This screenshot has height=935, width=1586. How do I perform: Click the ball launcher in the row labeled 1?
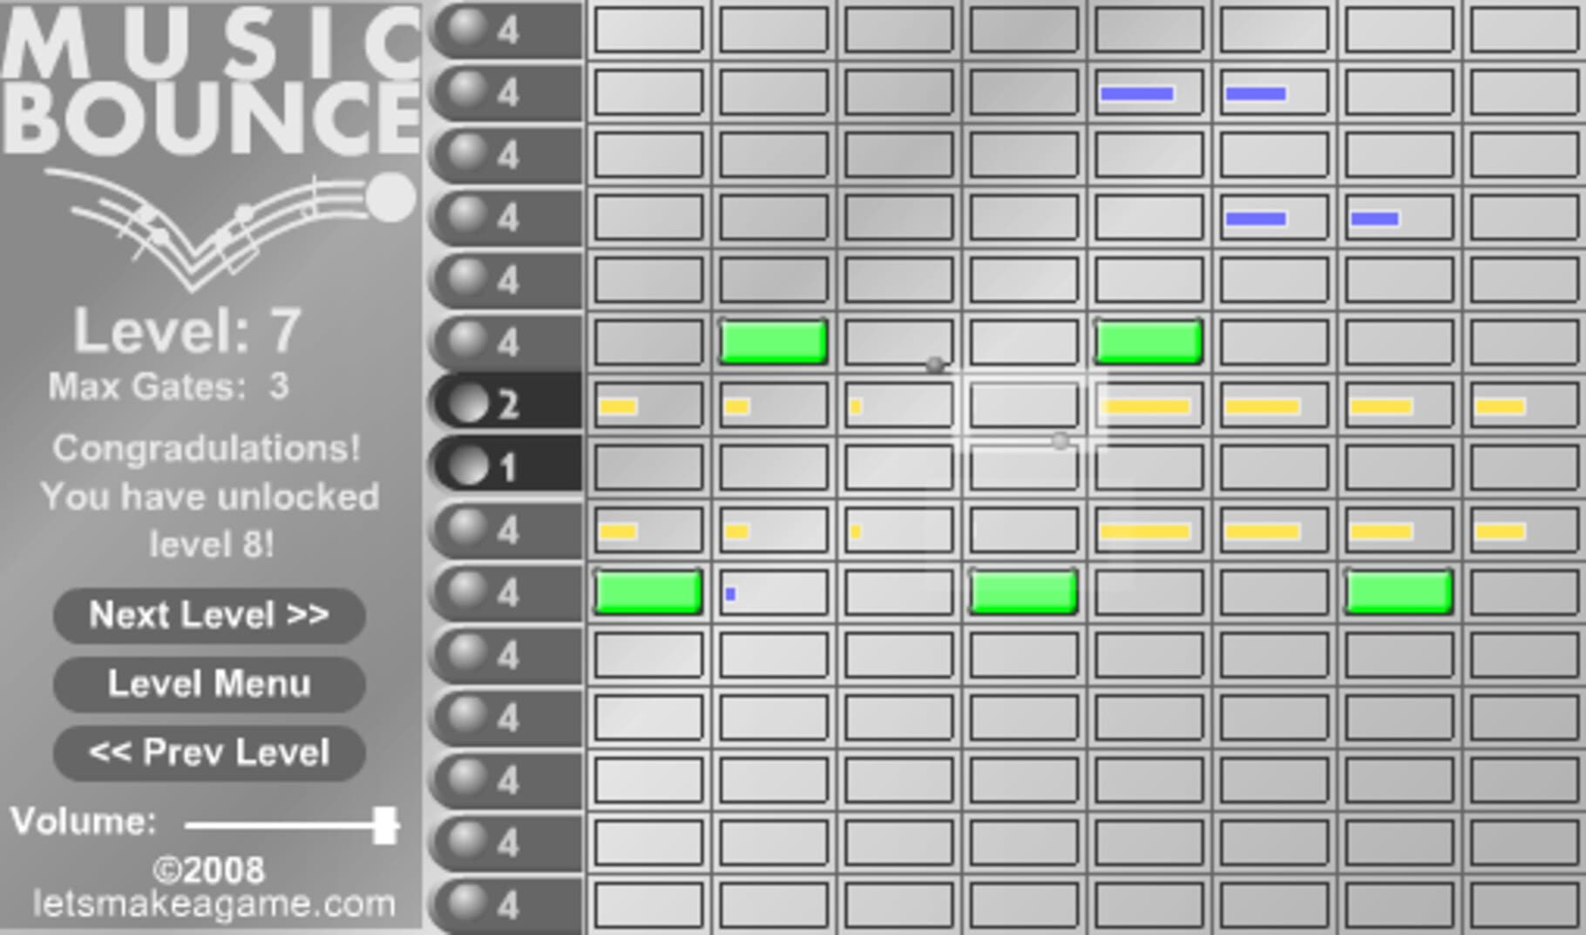tap(505, 466)
